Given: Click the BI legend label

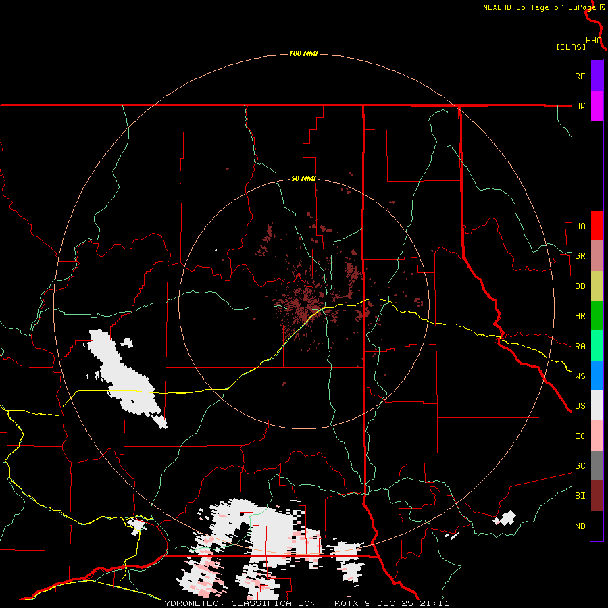Looking at the screenshot, I should tap(580, 496).
